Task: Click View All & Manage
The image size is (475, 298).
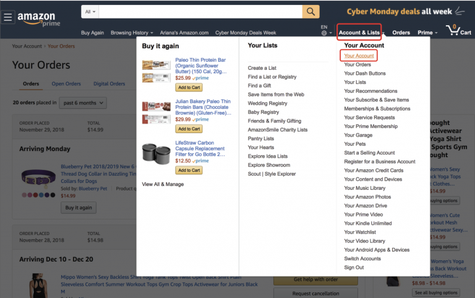Action: point(163,184)
